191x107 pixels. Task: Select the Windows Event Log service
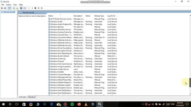click(x=83, y=59)
